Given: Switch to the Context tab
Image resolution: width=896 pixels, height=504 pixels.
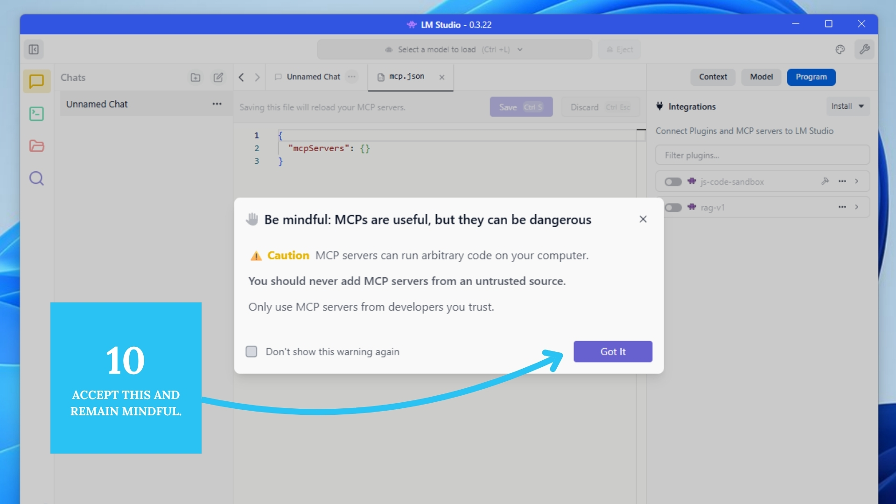Looking at the screenshot, I should coord(713,77).
